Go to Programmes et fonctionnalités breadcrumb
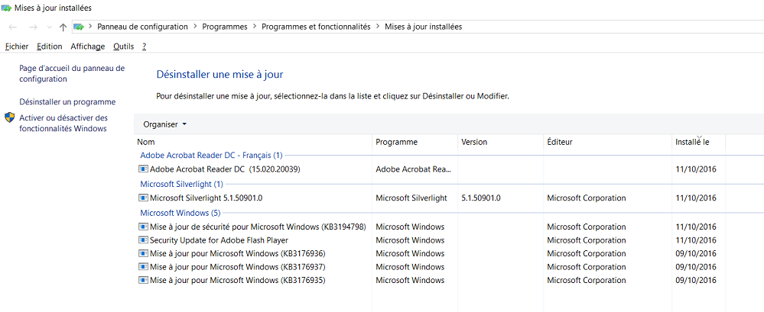This screenshot has height=312, width=764. pyautogui.click(x=316, y=27)
